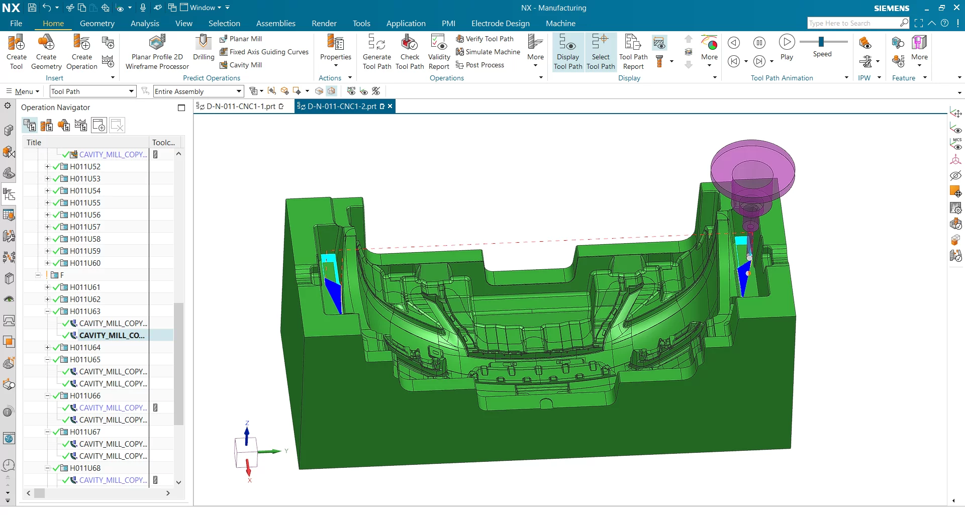This screenshot has width=965, height=515.
Task: Click Program Order View icon in navigator
Action: [29, 125]
